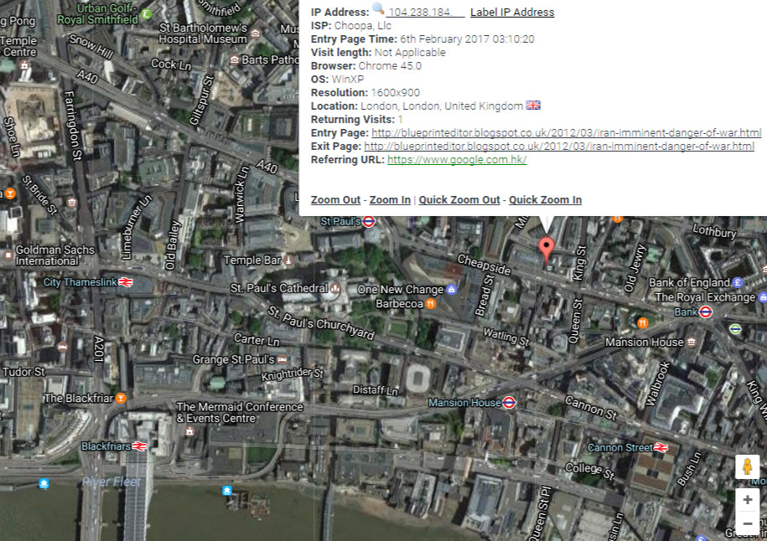767x541 pixels.
Task: Click the UK flag beside Location
Action: click(533, 106)
